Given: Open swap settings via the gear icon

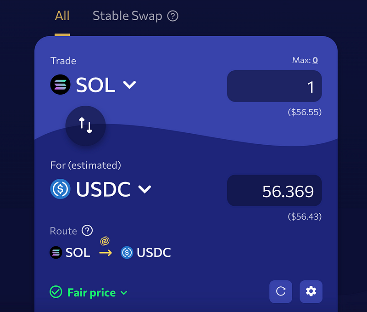Looking at the screenshot, I should pyautogui.click(x=311, y=291).
